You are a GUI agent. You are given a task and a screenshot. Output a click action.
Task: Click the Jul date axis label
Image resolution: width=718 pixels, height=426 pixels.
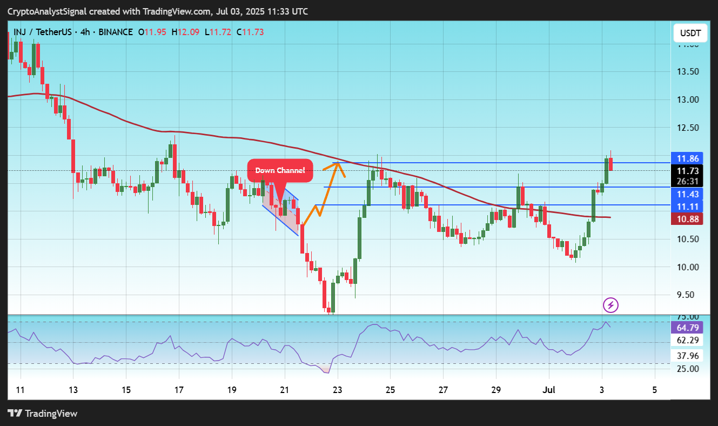(x=549, y=389)
